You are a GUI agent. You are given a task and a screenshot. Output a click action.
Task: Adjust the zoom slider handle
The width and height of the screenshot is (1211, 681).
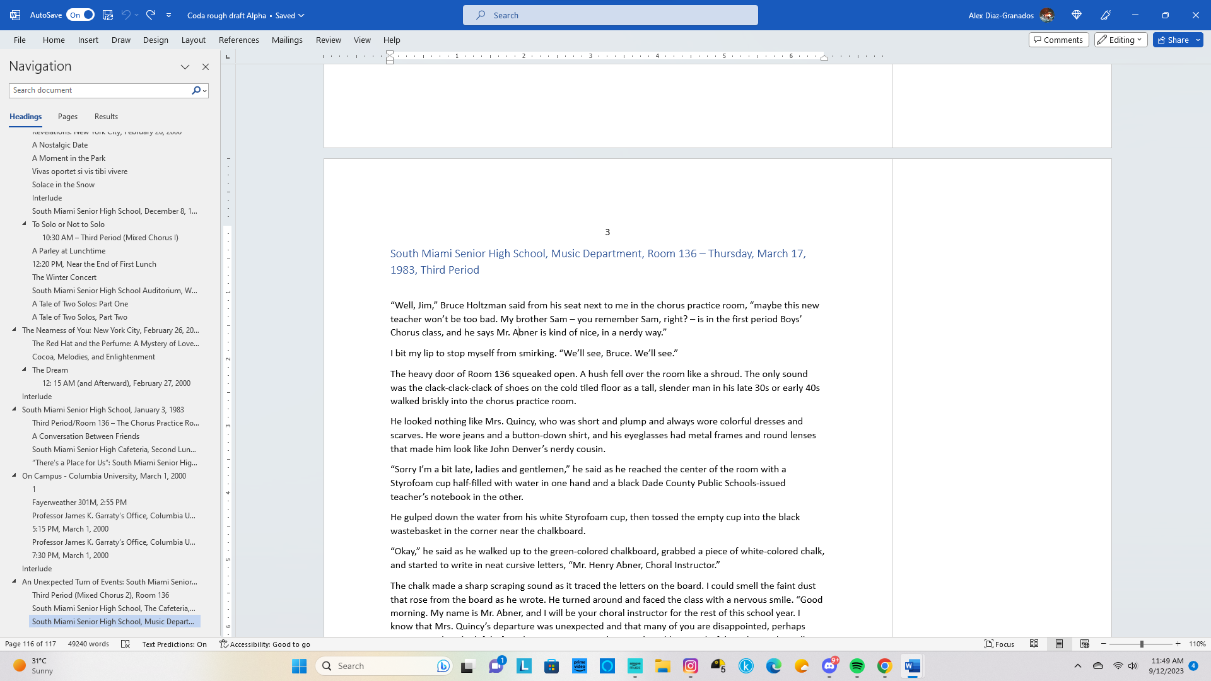pyautogui.click(x=1142, y=644)
